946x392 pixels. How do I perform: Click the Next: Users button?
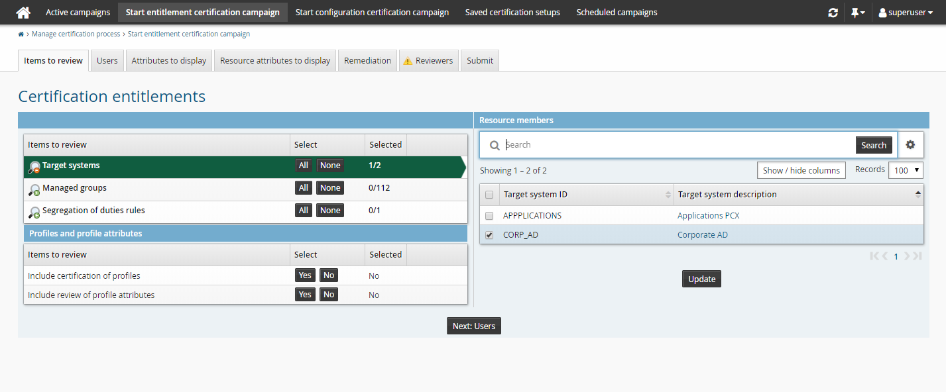(473, 326)
